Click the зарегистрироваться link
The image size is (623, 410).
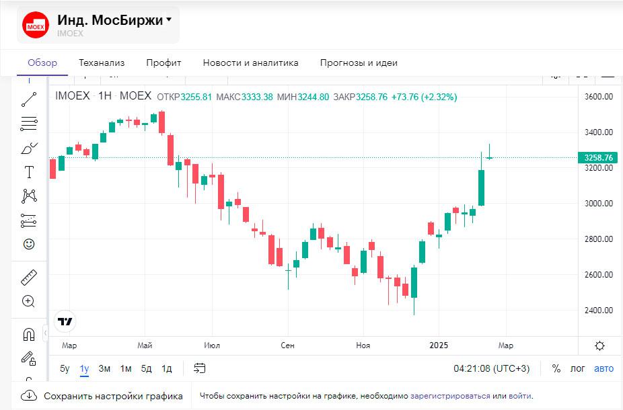(x=450, y=396)
